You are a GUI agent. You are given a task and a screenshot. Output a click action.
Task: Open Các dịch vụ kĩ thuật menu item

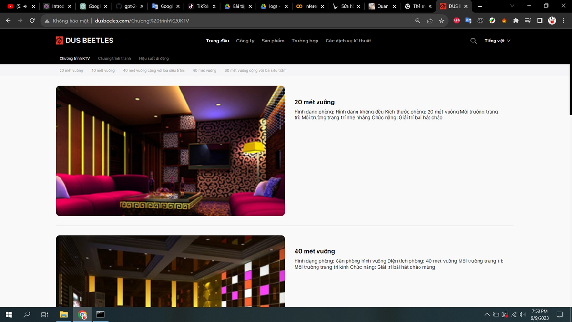pyautogui.click(x=348, y=41)
